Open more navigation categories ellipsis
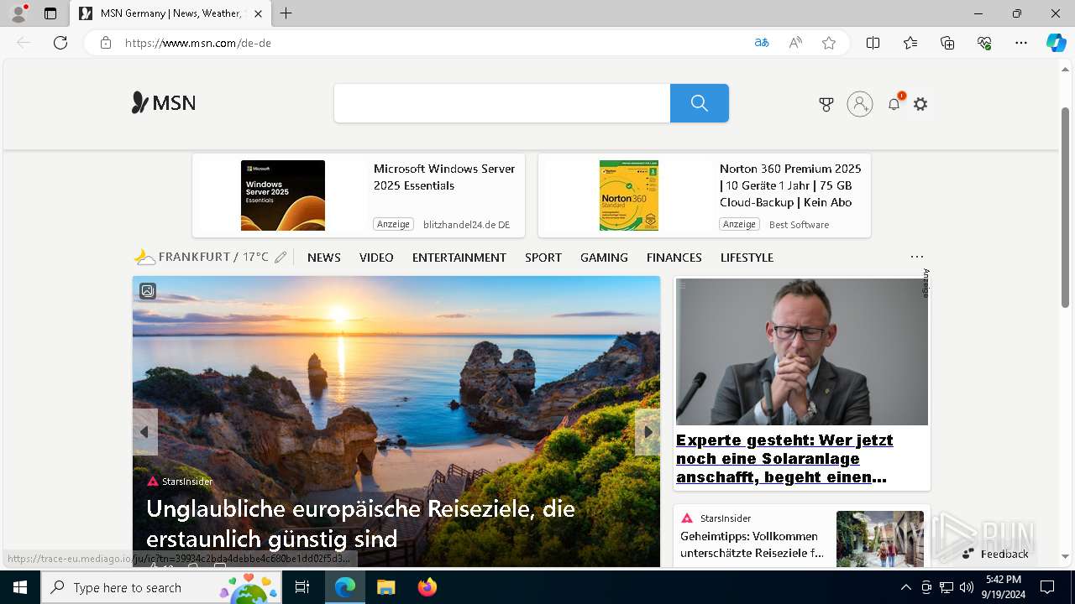The image size is (1075, 604). [x=917, y=257]
